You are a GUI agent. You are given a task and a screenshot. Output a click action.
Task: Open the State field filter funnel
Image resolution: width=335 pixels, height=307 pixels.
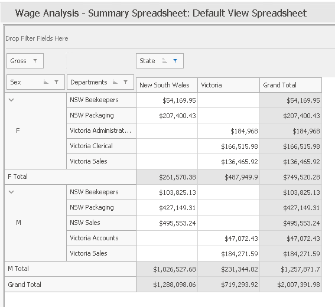pyautogui.click(x=175, y=61)
